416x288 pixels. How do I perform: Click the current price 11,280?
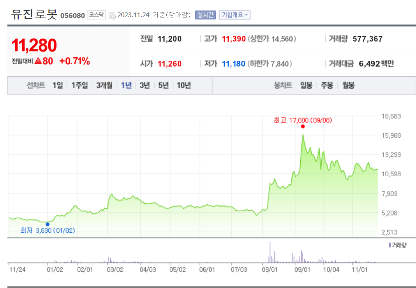pos(34,45)
